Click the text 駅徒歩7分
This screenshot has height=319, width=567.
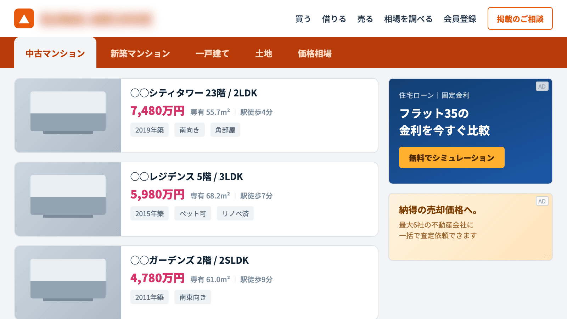tap(257, 196)
